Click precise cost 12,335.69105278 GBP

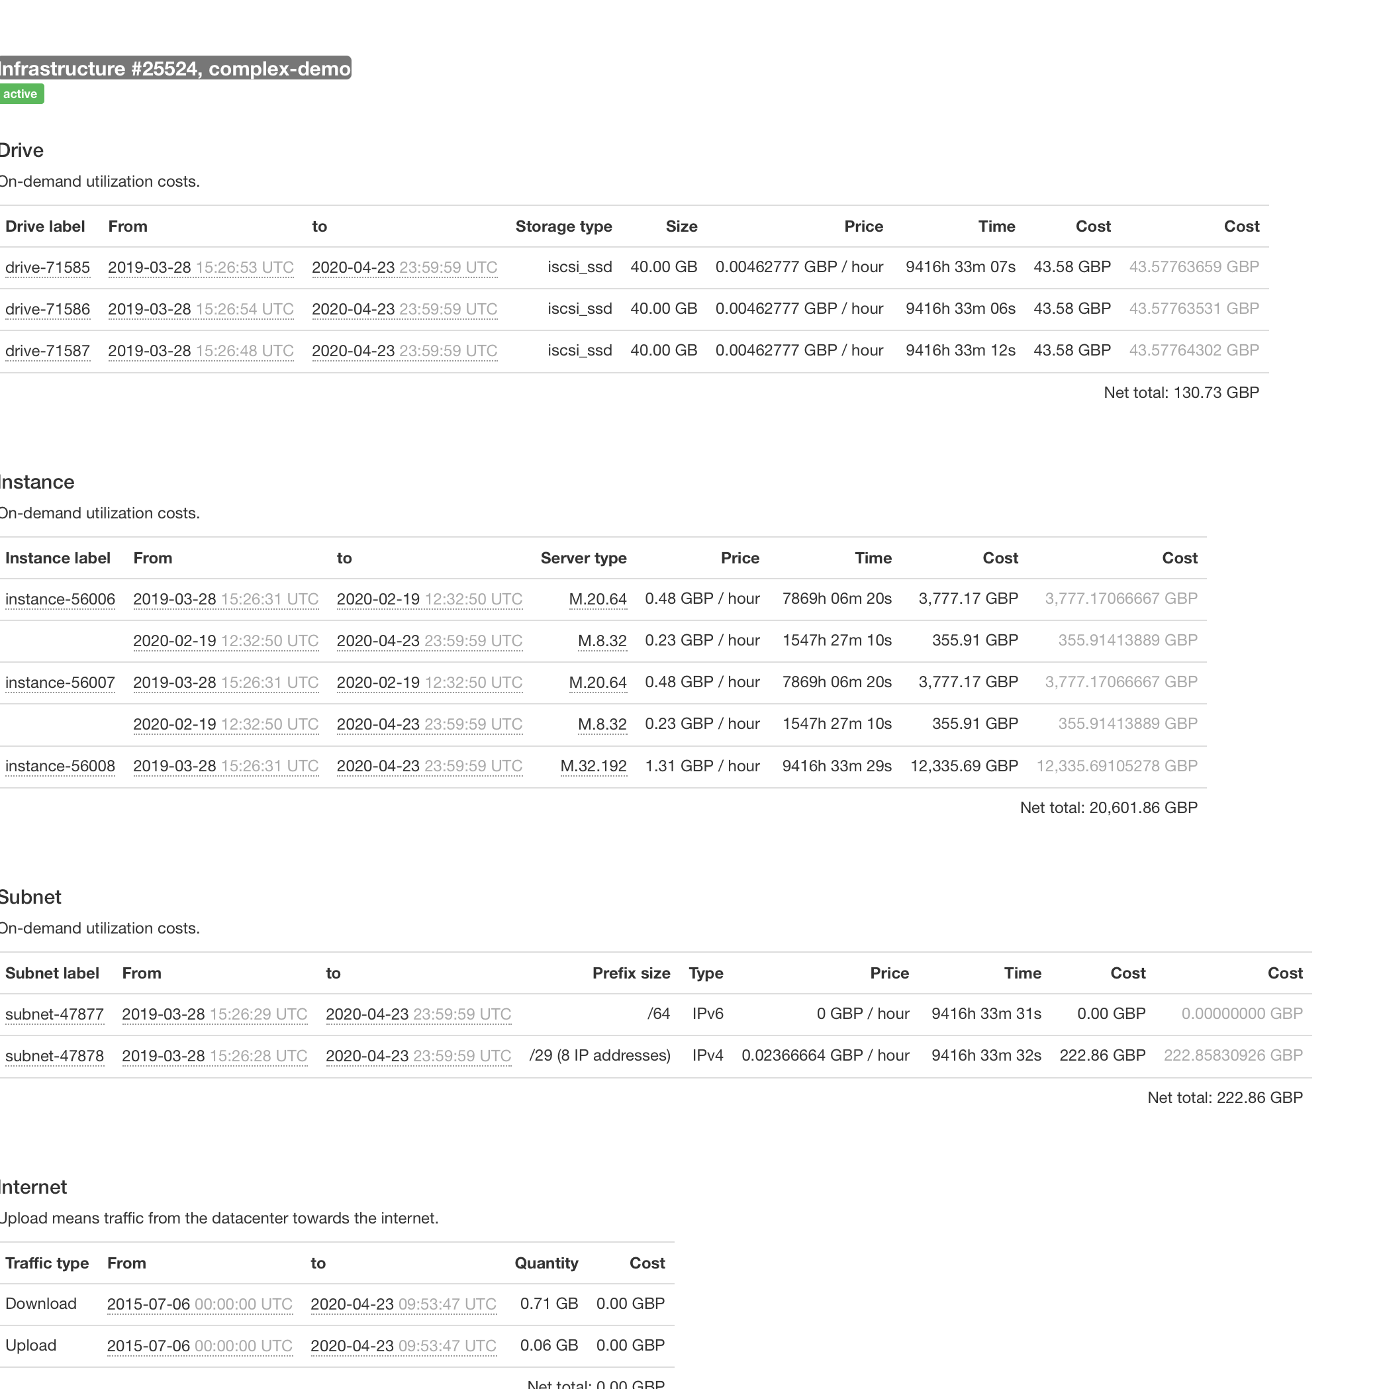1116,766
